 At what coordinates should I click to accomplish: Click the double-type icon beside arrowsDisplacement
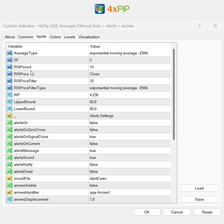(x=10, y=199)
